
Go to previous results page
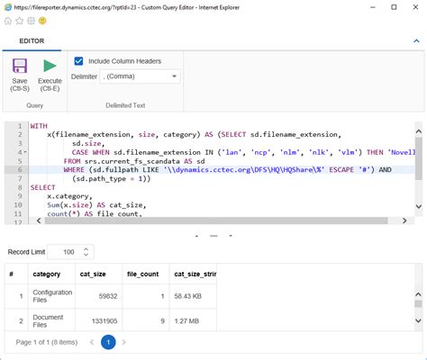coord(92,342)
